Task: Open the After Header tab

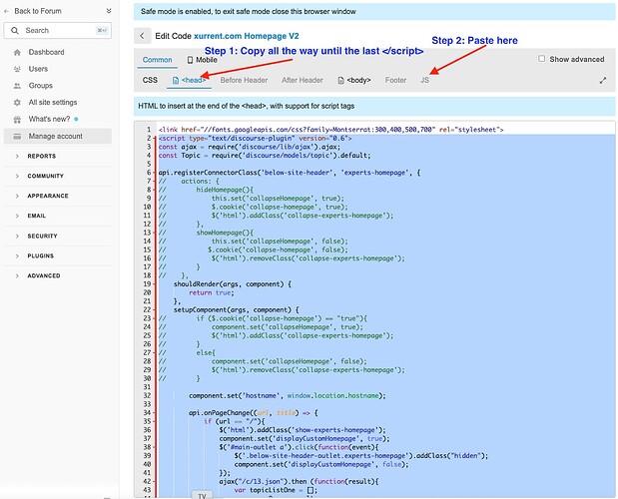Action: pos(303,81)
